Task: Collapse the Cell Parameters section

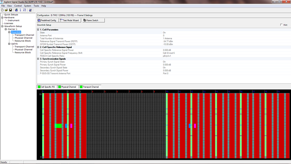Action: (x=38, y=30)
